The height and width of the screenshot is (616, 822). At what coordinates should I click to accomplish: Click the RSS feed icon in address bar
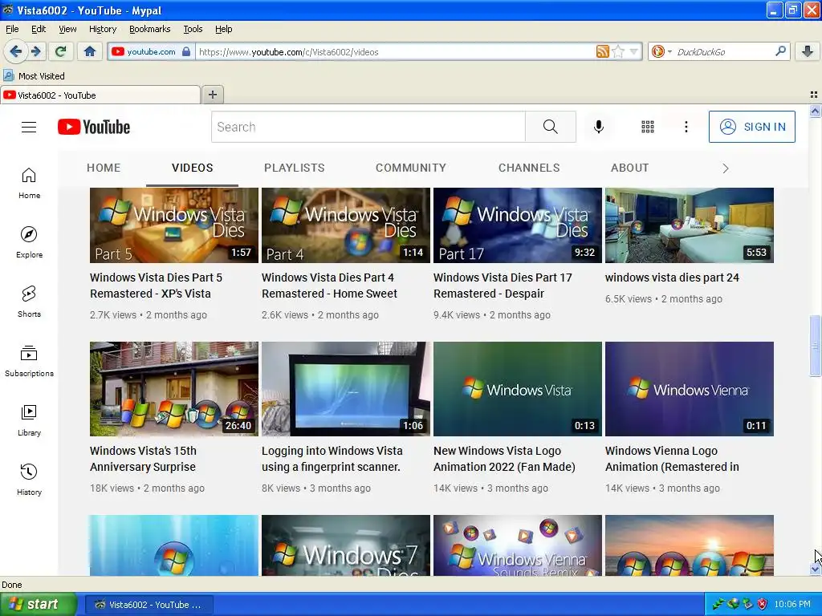tap(602, 51)
